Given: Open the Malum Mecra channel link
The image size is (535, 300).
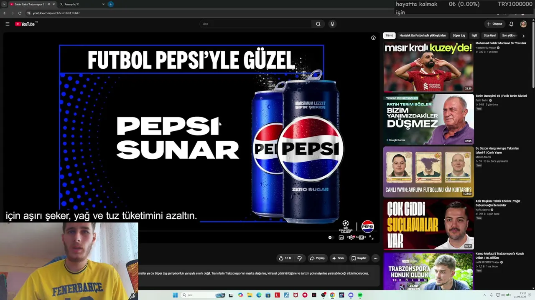Looking at the screenshot, I should click(483, 157).
